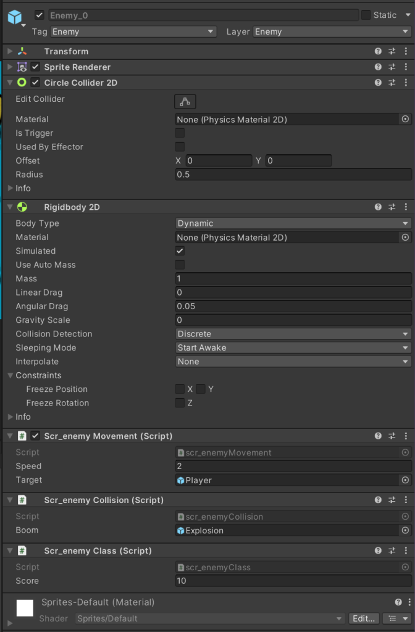
Task: Click the GameObject cube icon selector
Action: click(15, 17)
